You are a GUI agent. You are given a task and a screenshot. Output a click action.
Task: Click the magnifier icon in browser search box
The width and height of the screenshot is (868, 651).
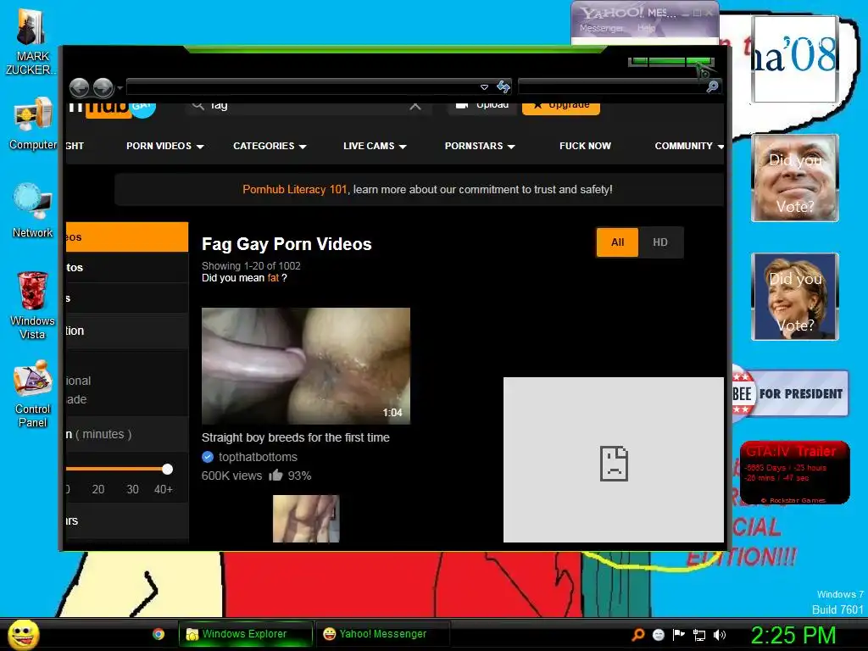coord(712,86)
